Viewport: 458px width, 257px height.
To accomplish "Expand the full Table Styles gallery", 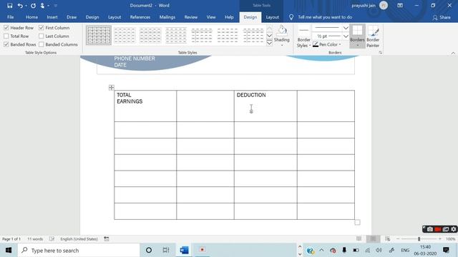I will tap(269, 43).
